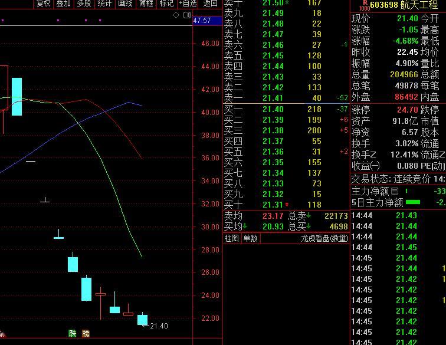Select the 买三 21.38 order row
Screen dimensions: 446x345
[286, 130]
